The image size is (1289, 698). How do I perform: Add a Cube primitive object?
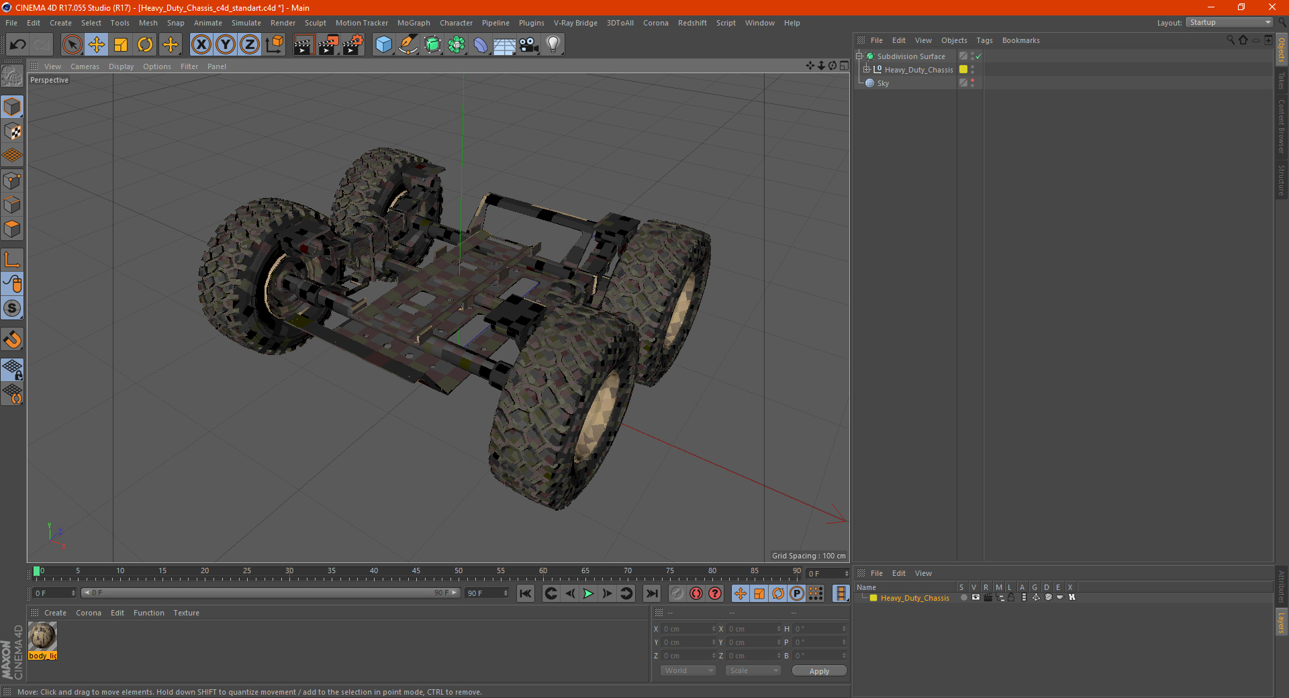pyautogui.click(x=384, y=45)
